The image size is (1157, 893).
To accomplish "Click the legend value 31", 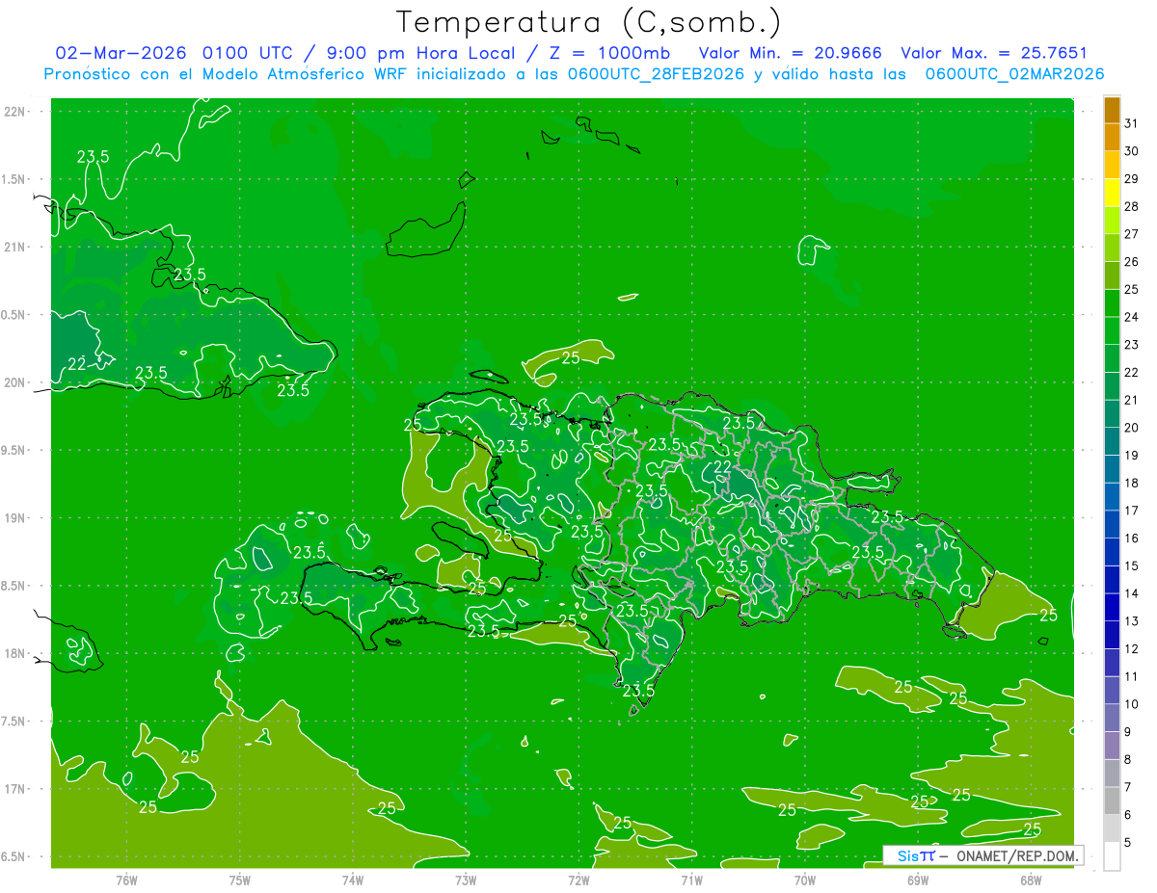I will [x=1131, y=123].
